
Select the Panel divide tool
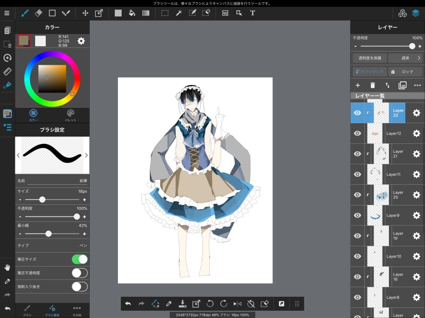(225, 13)
